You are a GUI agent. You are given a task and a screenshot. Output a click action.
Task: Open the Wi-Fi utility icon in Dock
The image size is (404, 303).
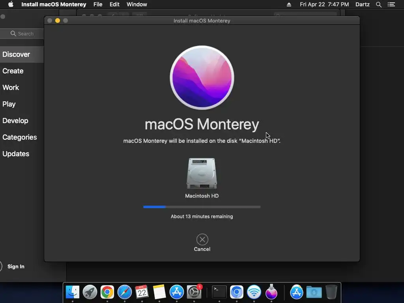254,292
